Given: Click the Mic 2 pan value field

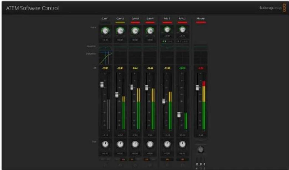Looking at the screenshot, I should pos(182,153).
